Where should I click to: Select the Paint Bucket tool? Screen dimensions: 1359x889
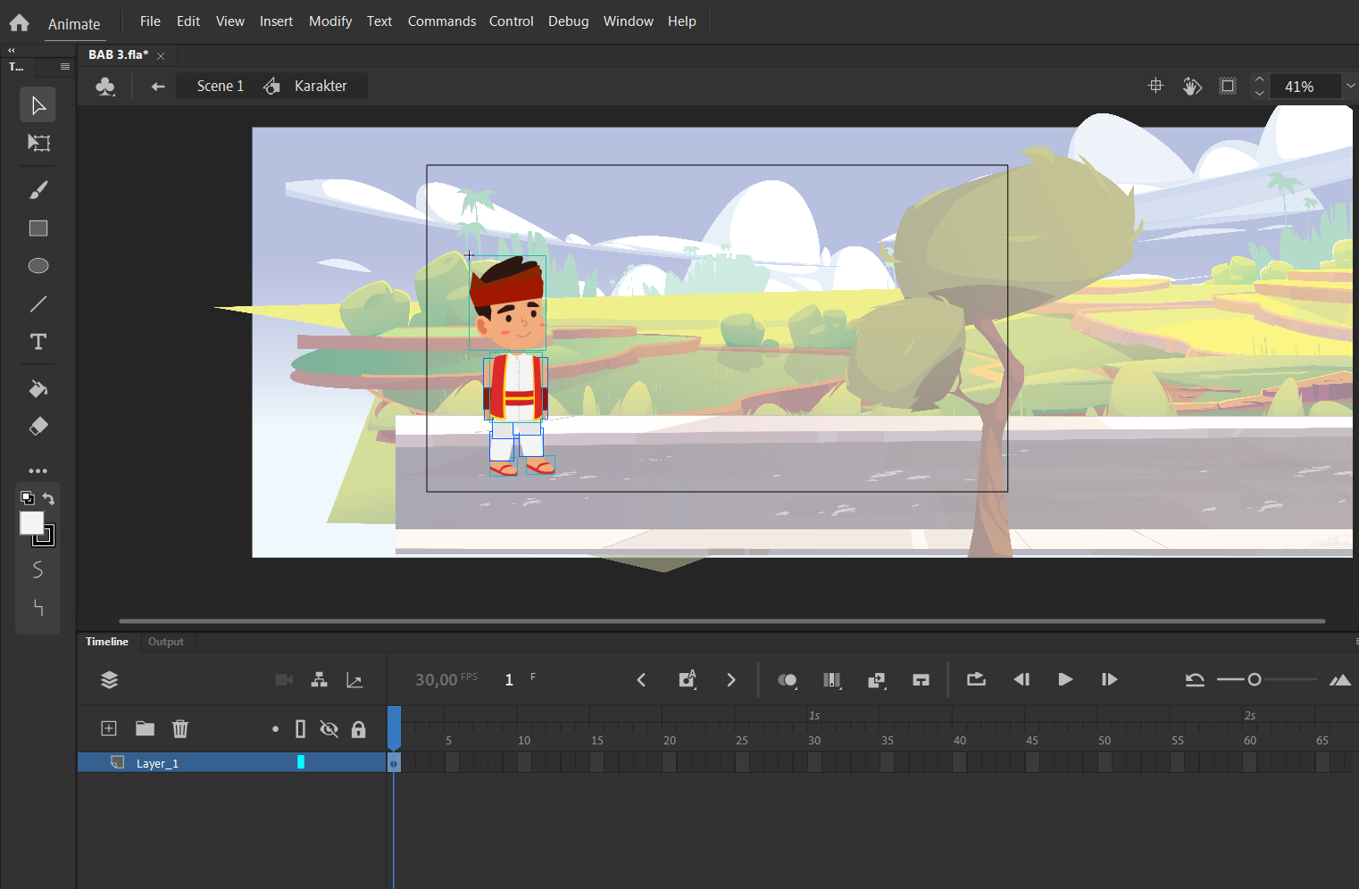(38, 388)
